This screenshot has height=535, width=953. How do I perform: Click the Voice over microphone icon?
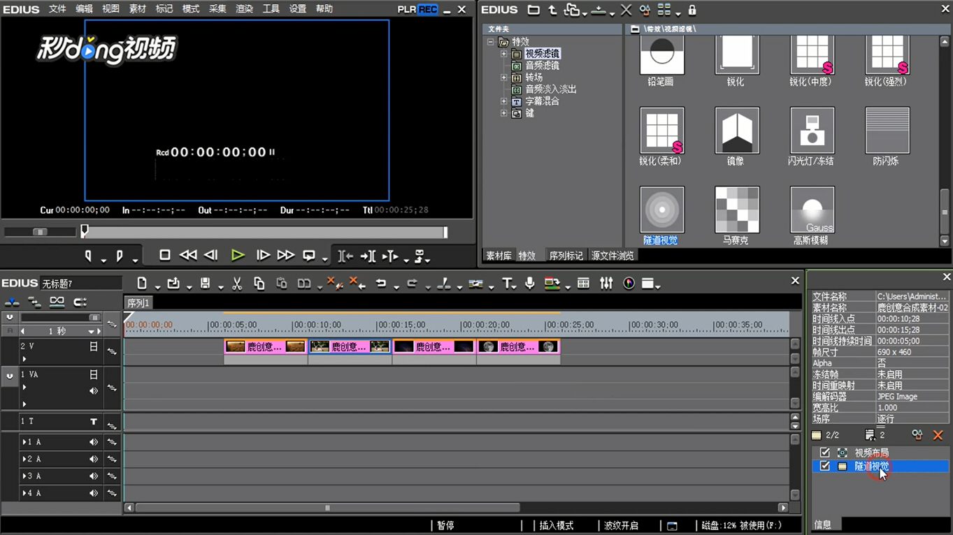530,284
